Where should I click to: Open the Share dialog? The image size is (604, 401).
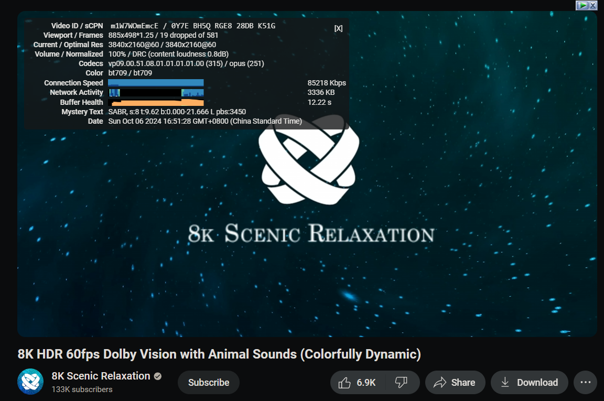coord(455,383)
